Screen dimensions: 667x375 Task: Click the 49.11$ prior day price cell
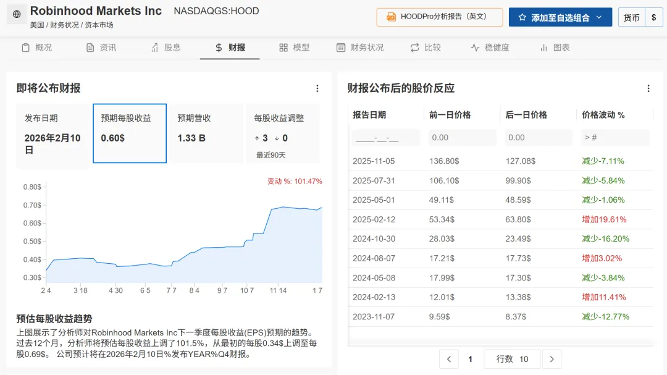441,200
